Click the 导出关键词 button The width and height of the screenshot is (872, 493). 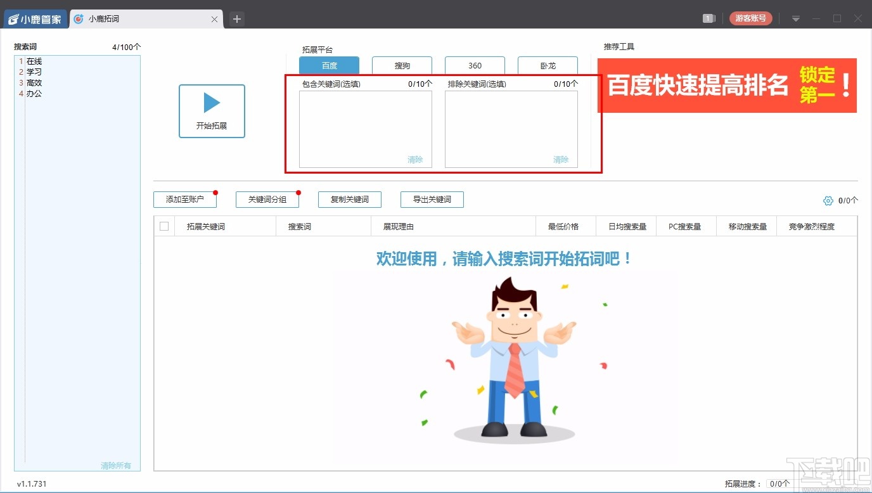click(432, 199)
